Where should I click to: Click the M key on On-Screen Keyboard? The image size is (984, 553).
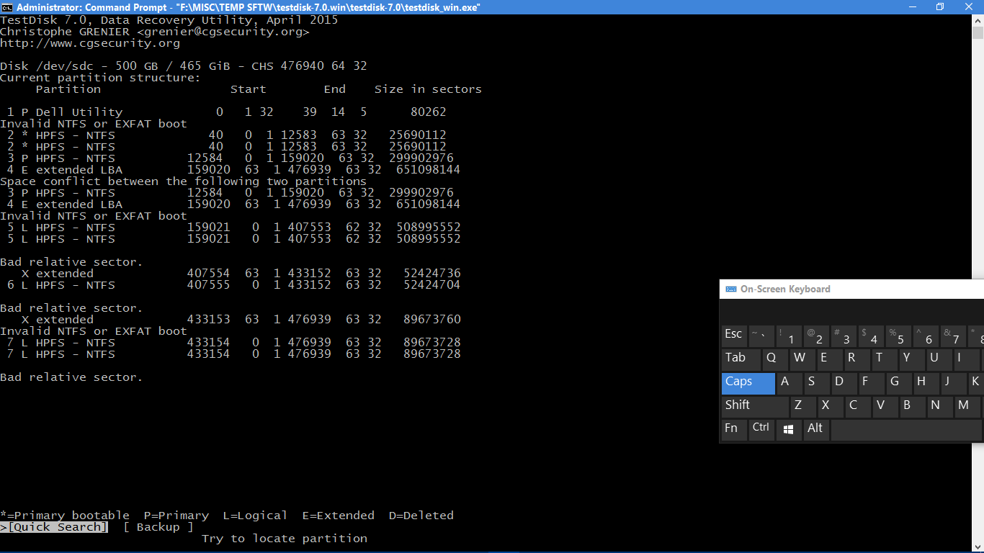click(x=967, y=406)
